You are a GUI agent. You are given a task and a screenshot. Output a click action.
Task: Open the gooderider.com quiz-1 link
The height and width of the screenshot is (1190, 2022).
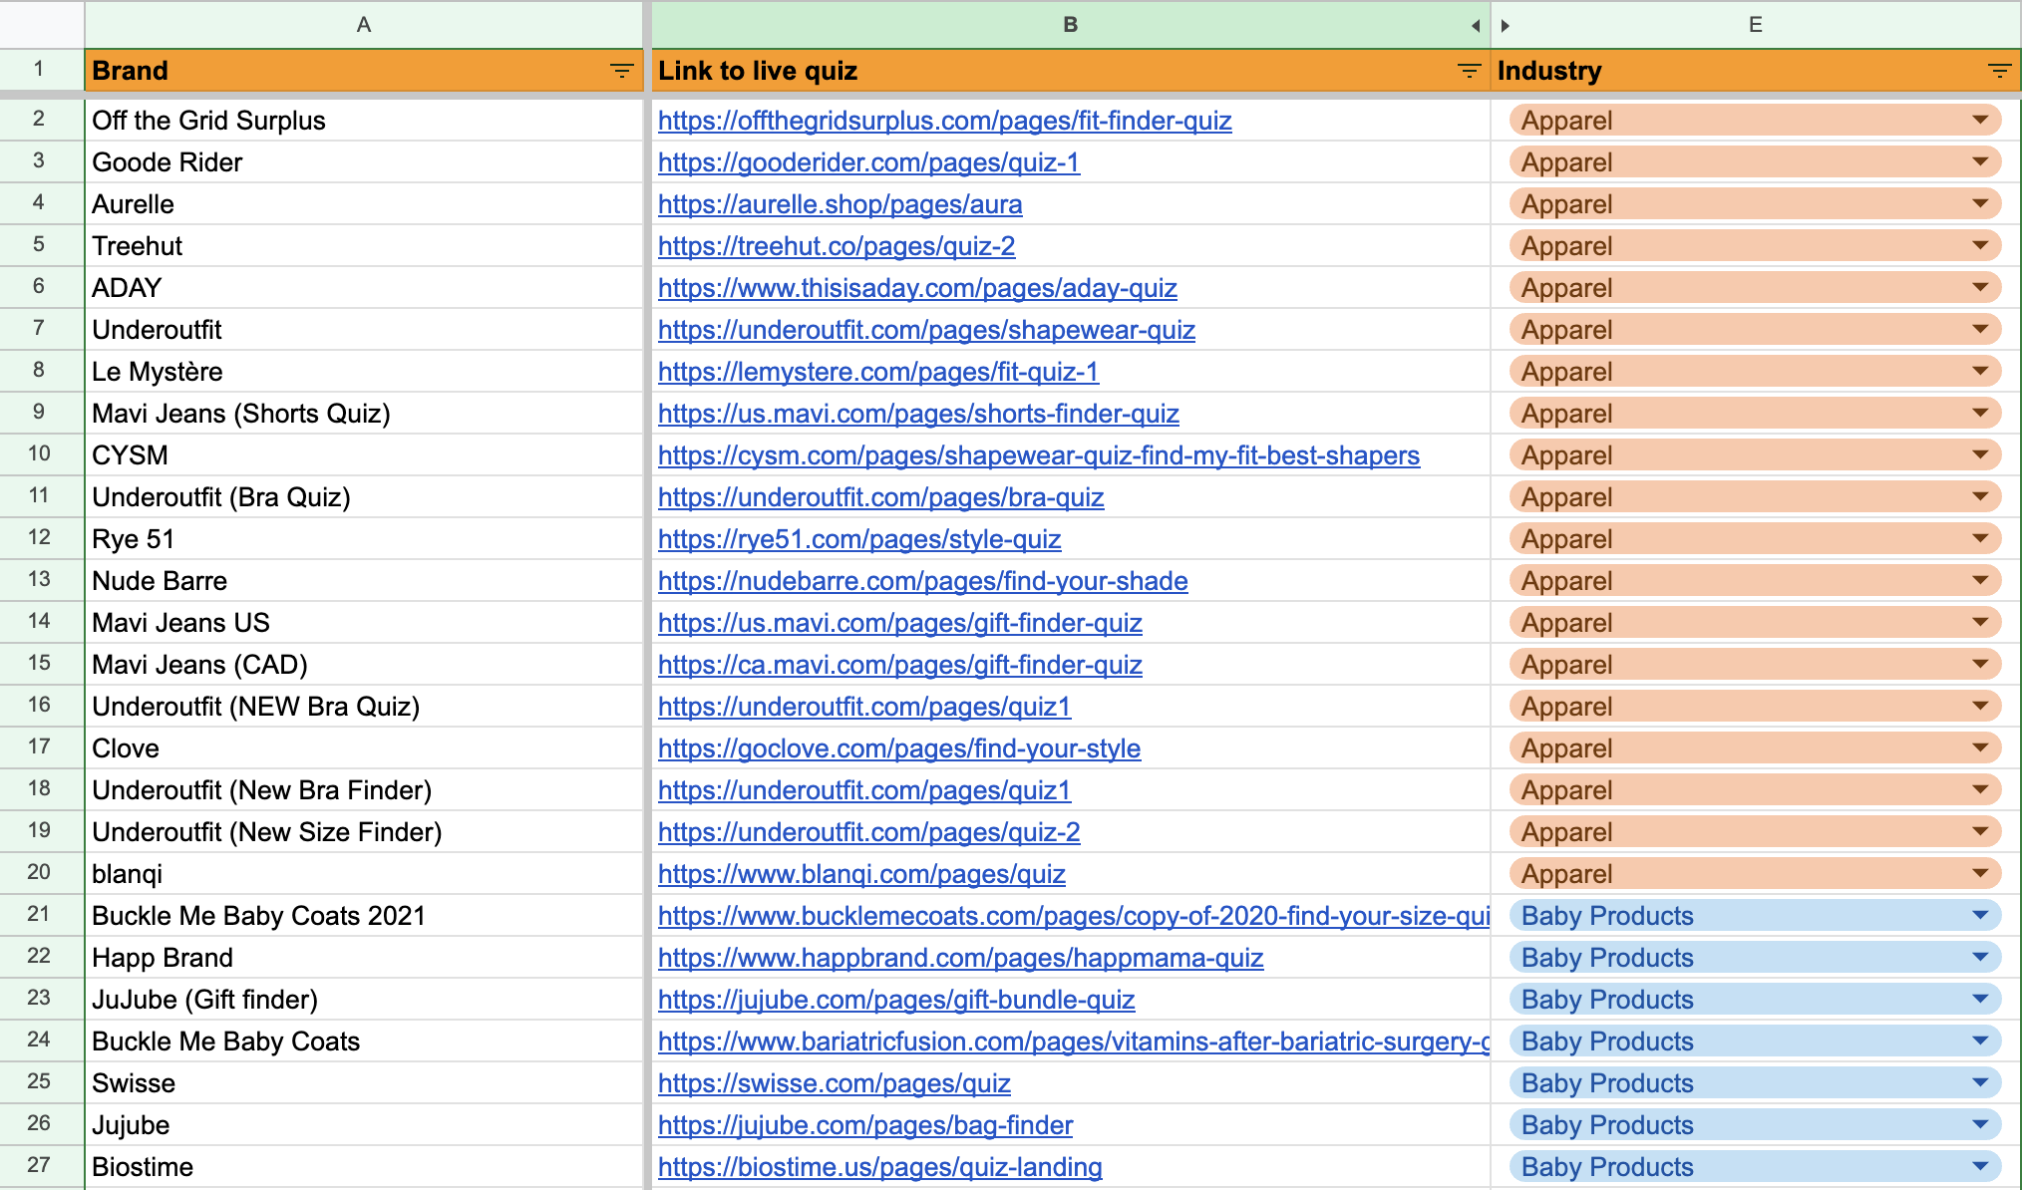click(x=868, y=162)
